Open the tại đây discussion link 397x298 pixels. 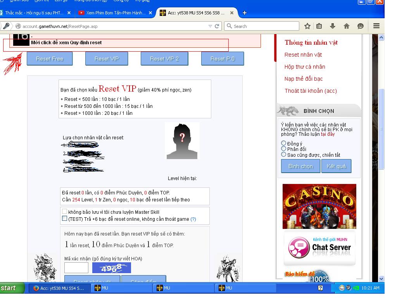coord(328,134)
